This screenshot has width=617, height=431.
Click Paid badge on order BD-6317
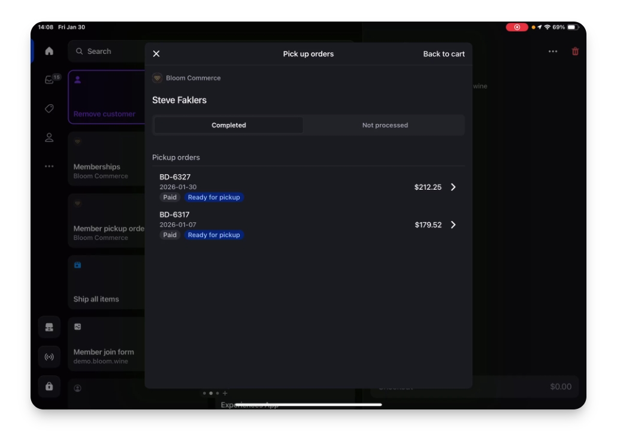click(170, 235)
